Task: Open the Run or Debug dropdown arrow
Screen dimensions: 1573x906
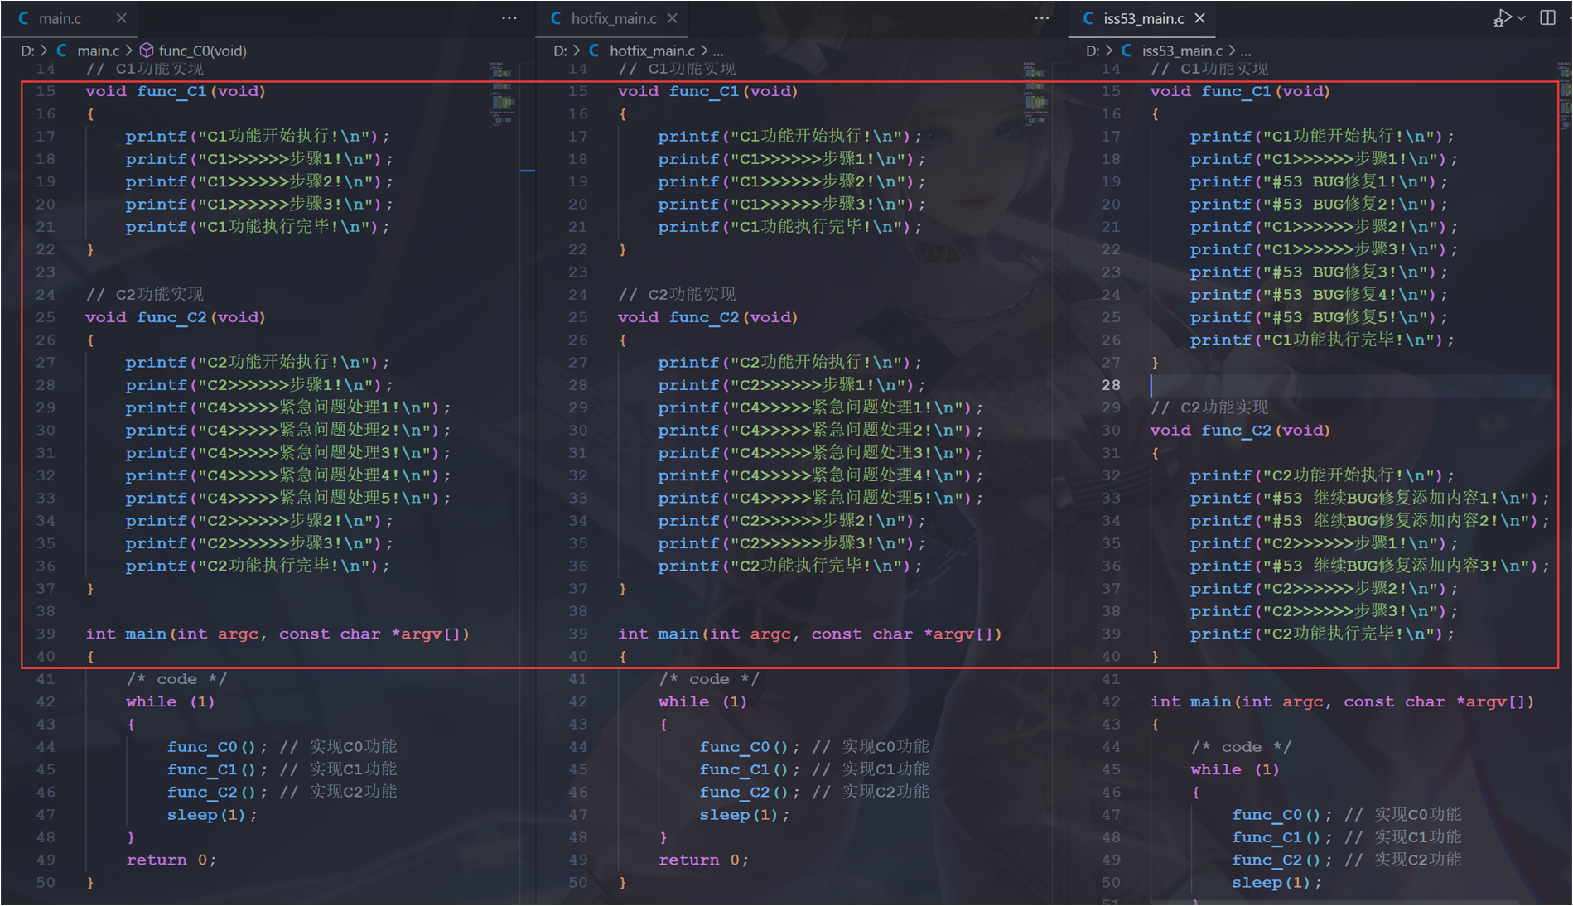Action: point(1522,18)
